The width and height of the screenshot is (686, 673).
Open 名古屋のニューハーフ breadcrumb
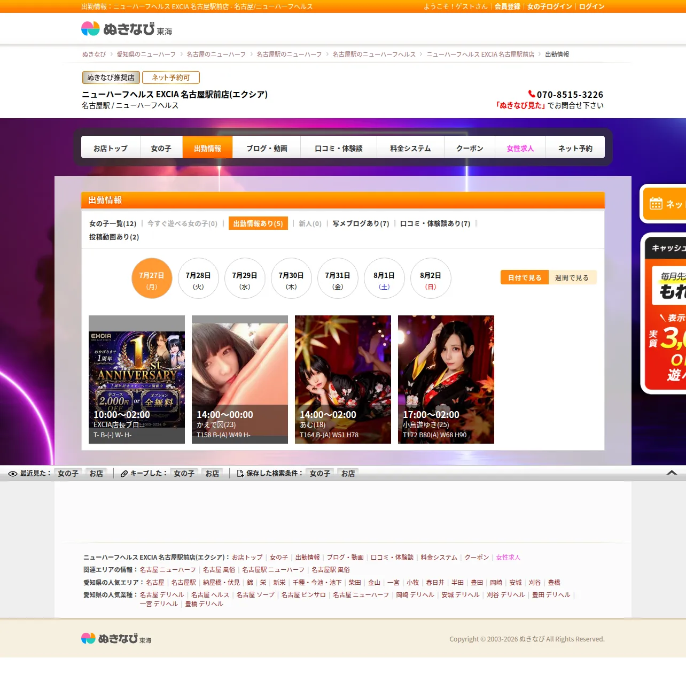click(216, 55)
